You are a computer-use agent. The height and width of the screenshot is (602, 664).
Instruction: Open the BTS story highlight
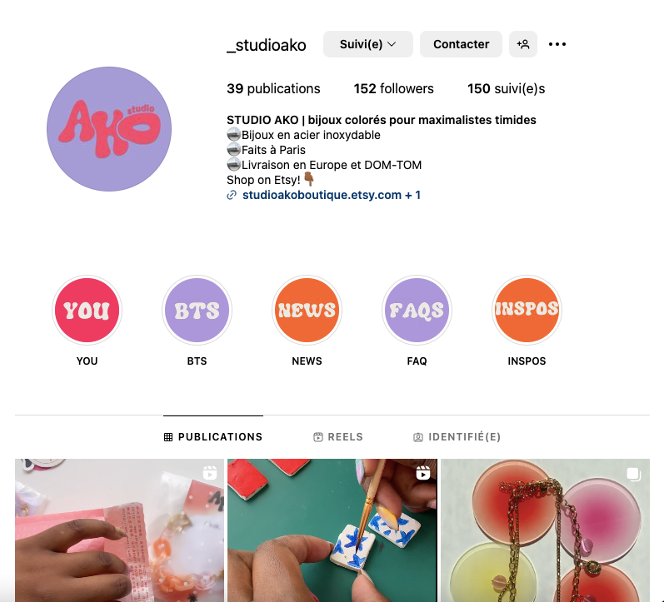click(x=197, y=311)
